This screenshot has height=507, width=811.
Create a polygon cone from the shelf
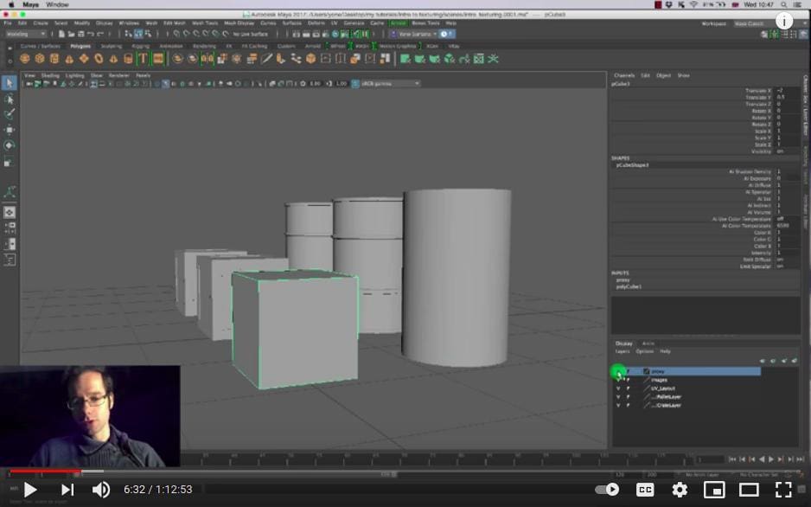[x=69, y=59]
